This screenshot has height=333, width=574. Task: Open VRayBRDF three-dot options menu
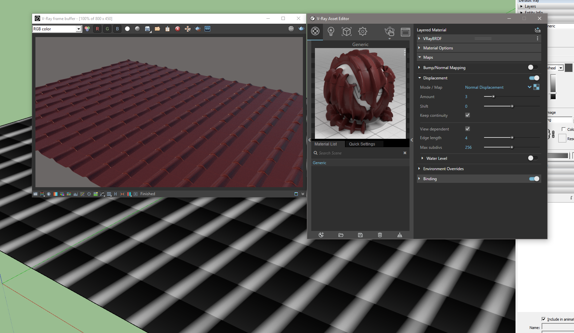538,38
